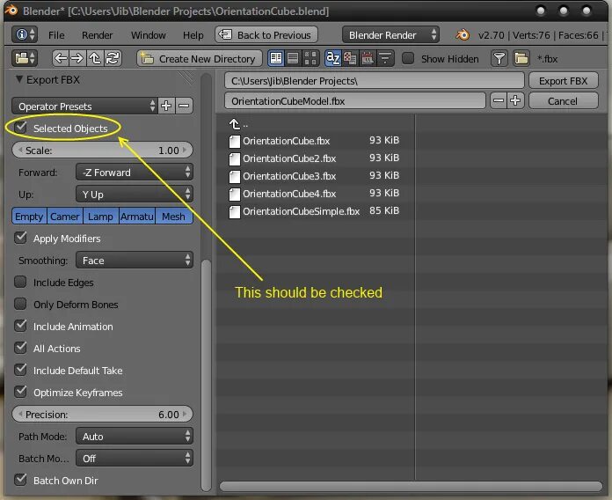Open the Help menu
The width and height of the screenshot is (612, 500).
click(x=193, y=35)
